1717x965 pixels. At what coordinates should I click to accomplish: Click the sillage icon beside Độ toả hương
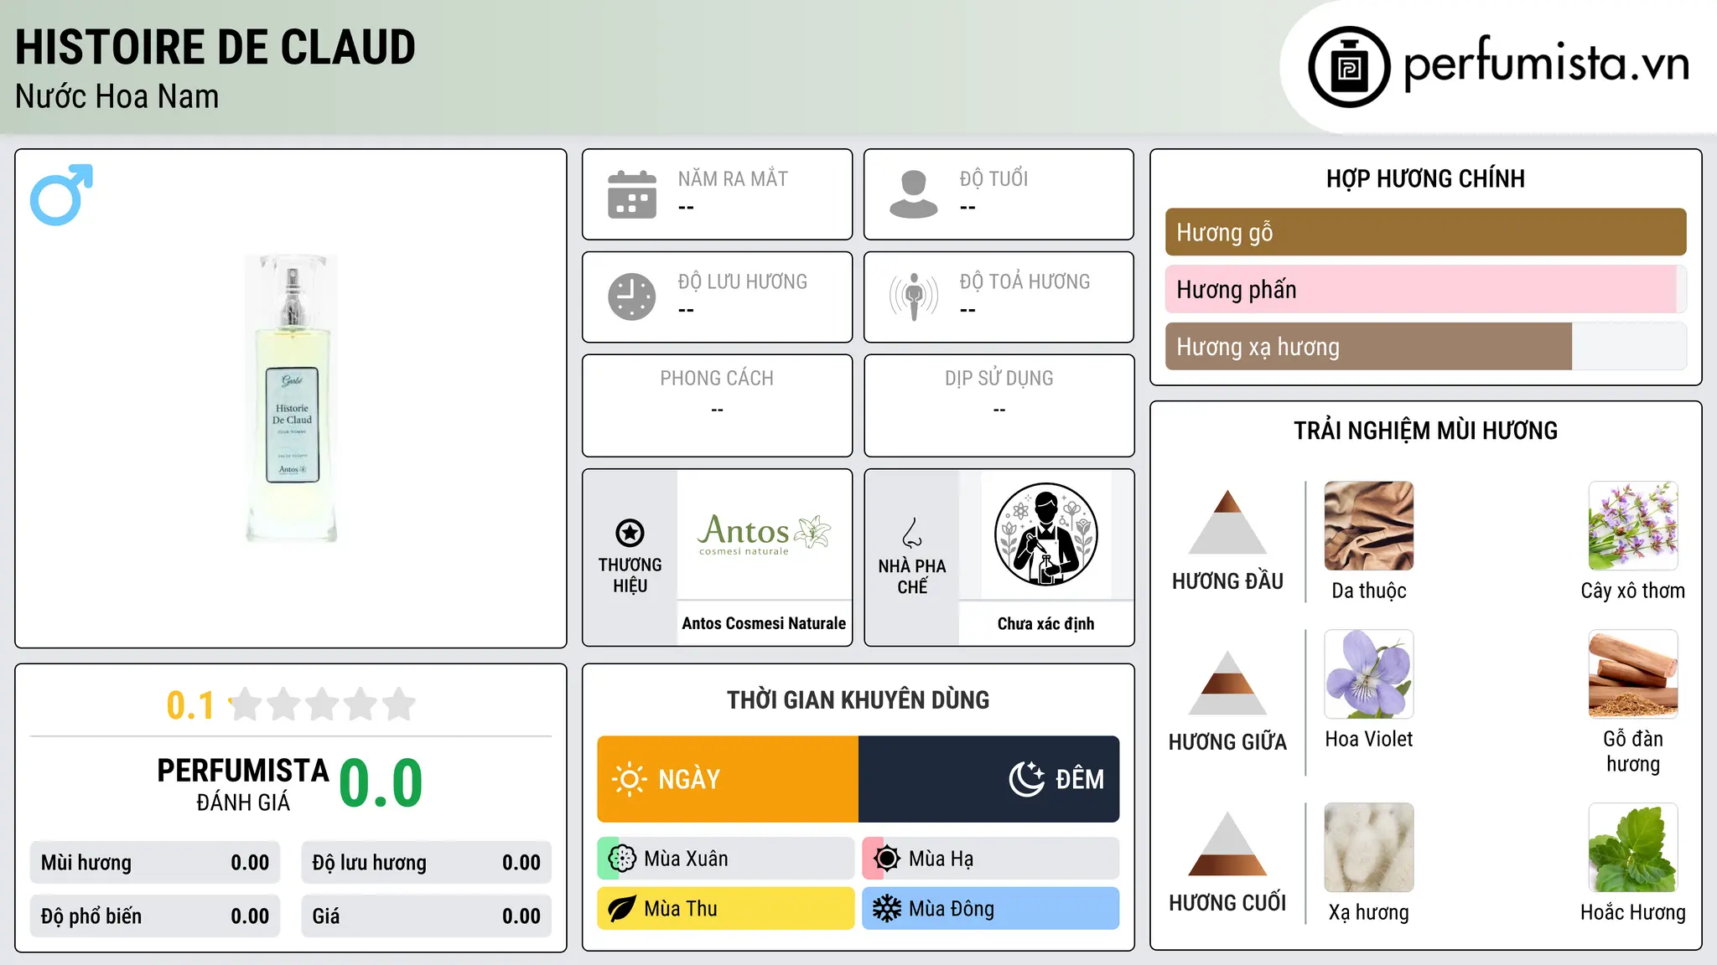click(914, 297)
